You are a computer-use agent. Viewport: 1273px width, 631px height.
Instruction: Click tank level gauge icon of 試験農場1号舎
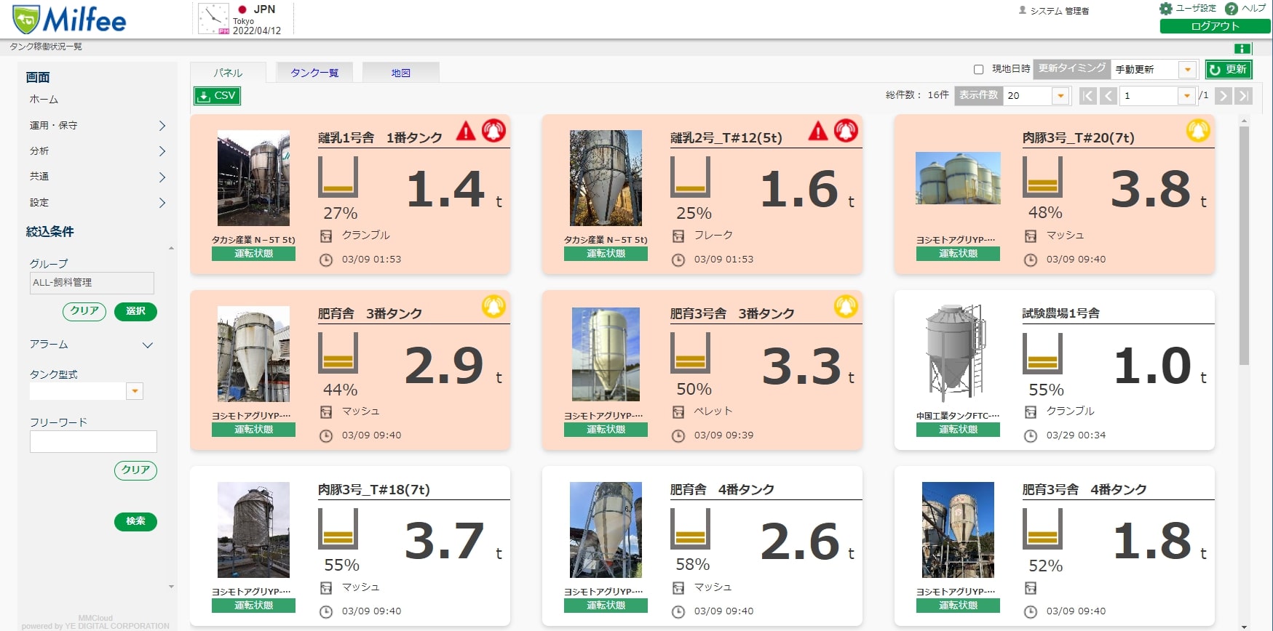pyautogui.click(x=1042, y=353)
